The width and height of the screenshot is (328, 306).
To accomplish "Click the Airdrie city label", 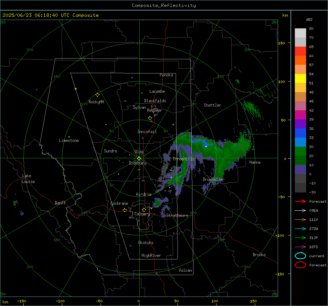I will 144,194.
